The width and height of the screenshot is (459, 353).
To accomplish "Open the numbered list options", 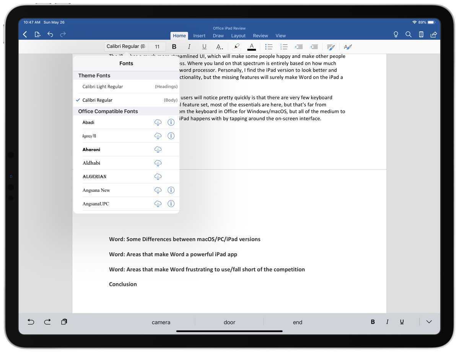I will [x=284, y=47].
